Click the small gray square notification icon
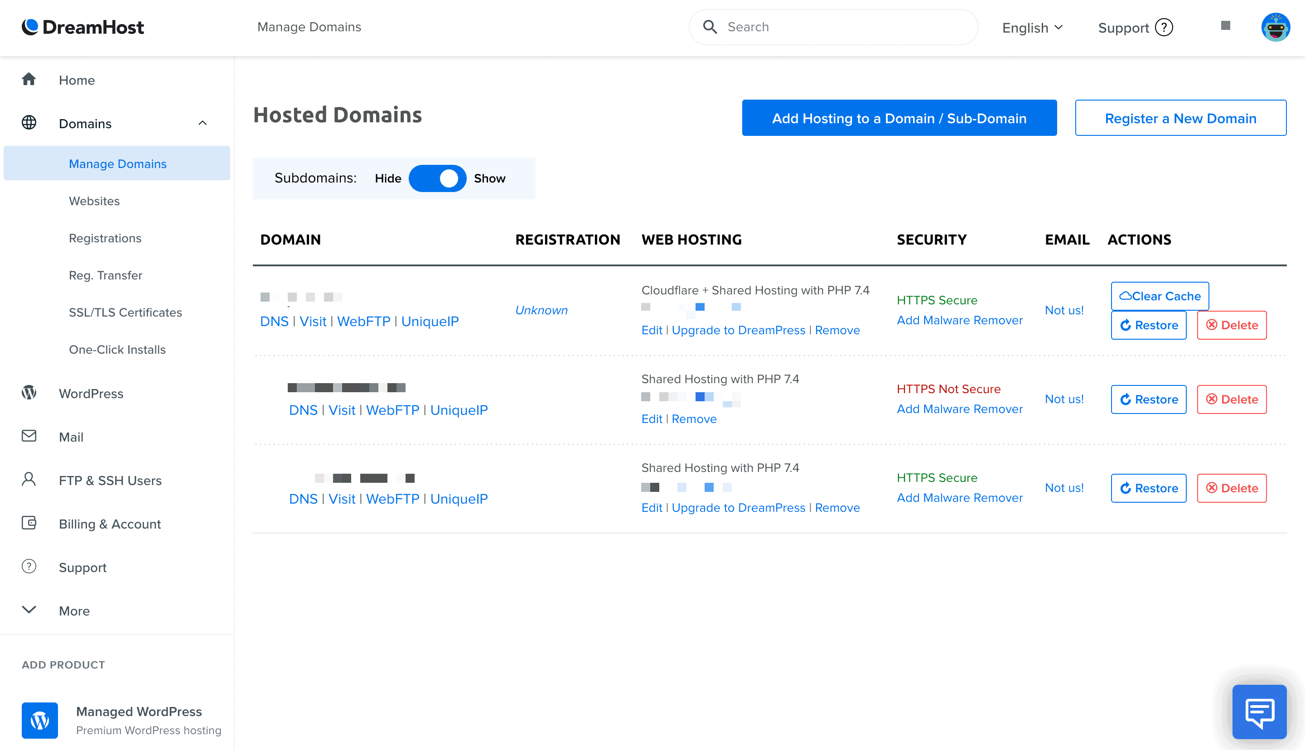The height and width of the screenshot is (750, 1305). point(1226,25)
